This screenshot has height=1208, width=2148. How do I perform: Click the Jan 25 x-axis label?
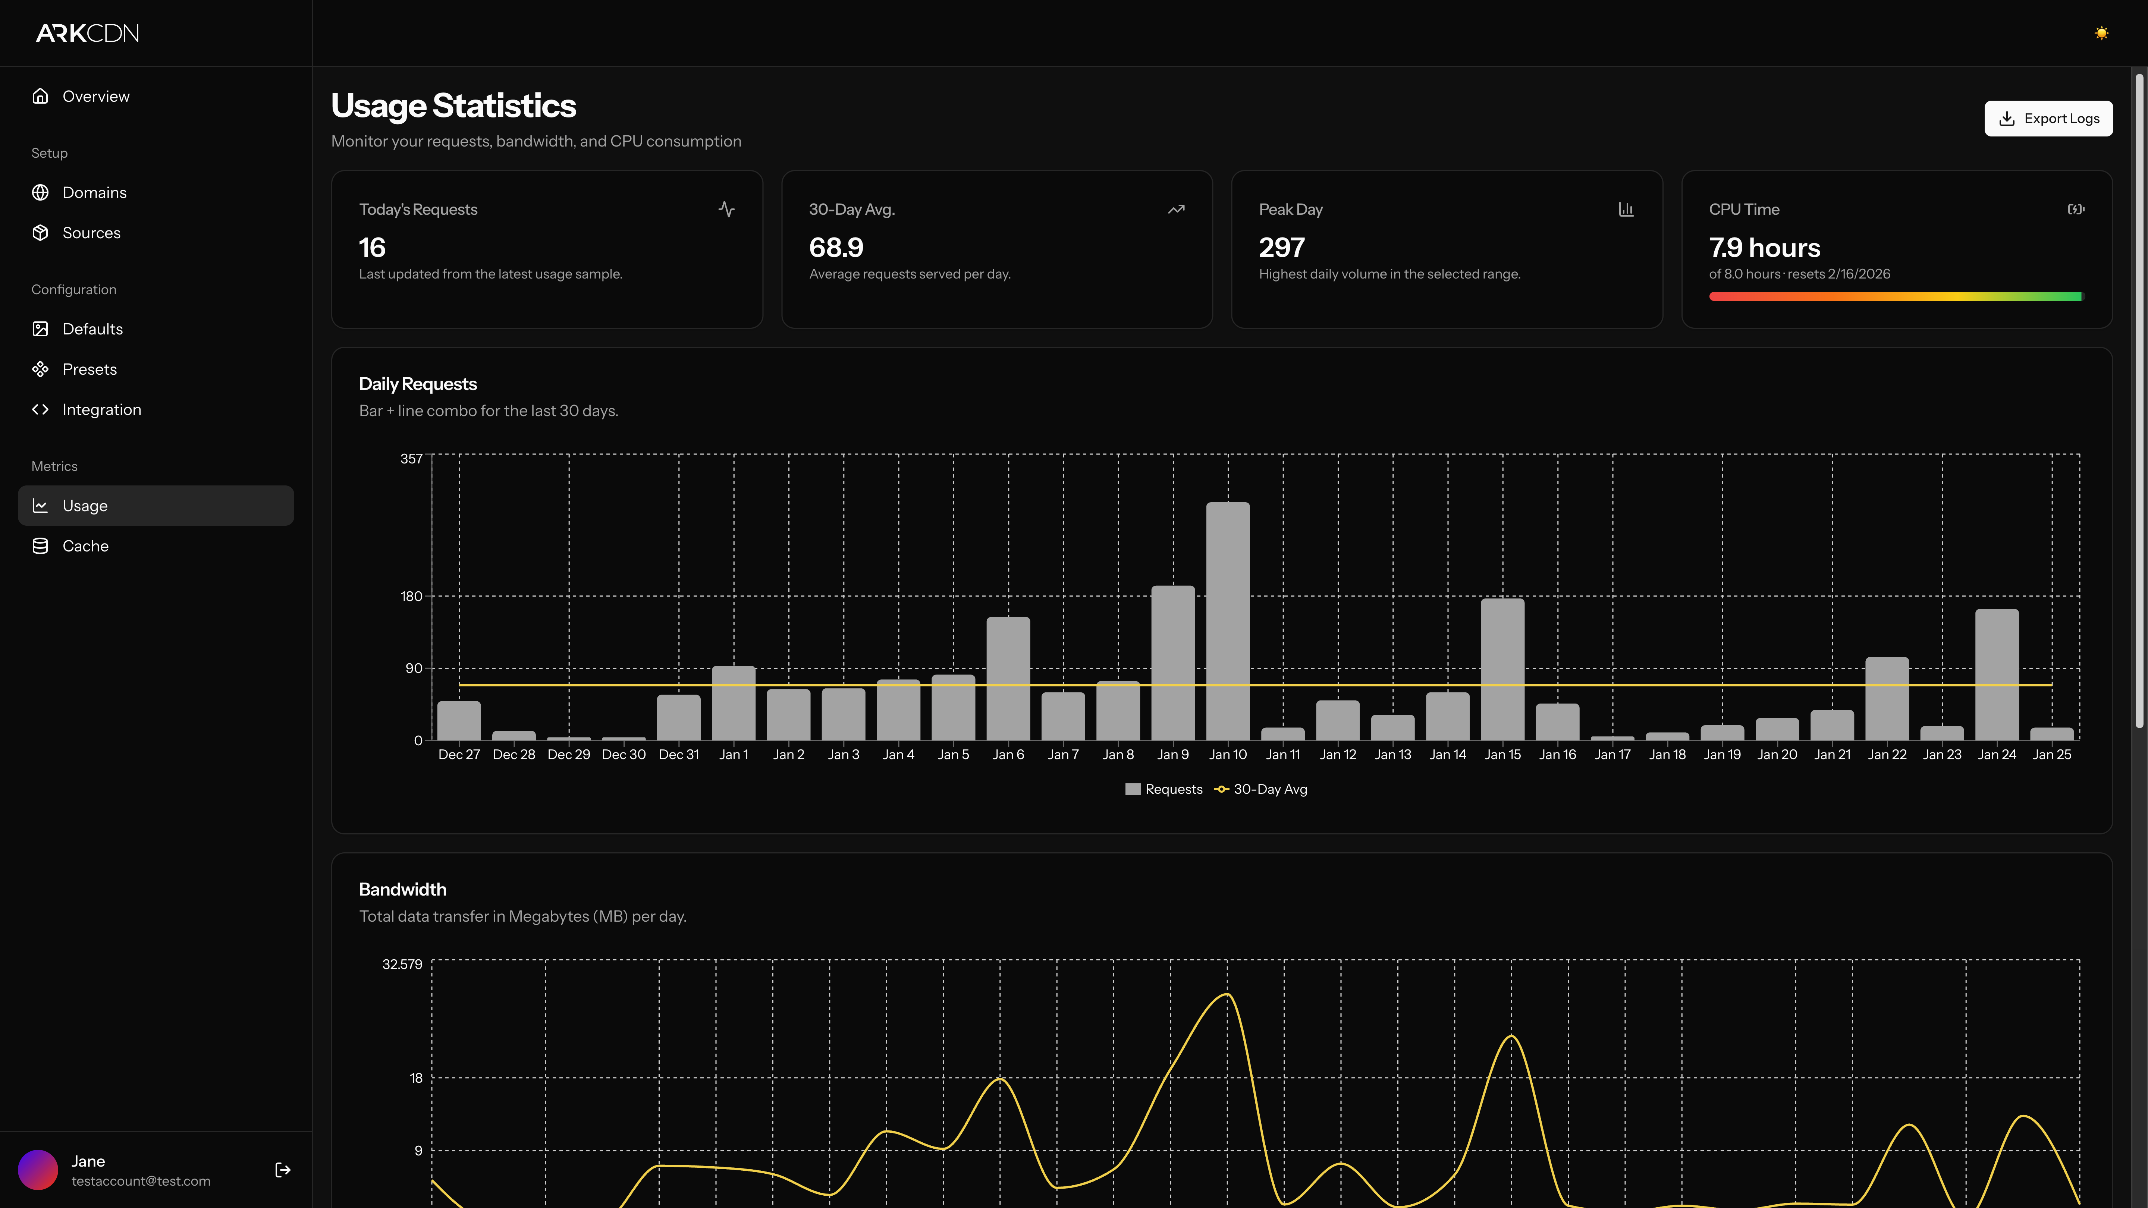[x=2052, y=755]
